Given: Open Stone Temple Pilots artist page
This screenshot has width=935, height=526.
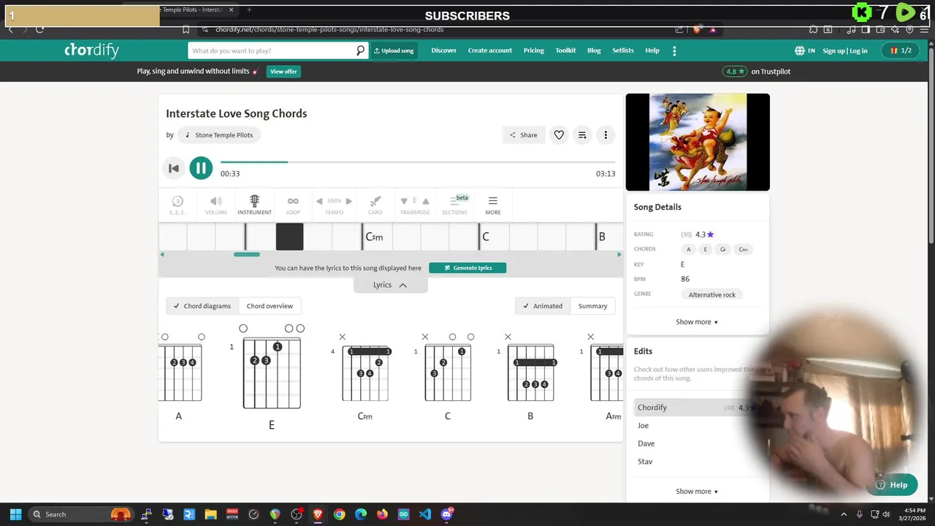Looking at the screenshot, I should (219, 135).
